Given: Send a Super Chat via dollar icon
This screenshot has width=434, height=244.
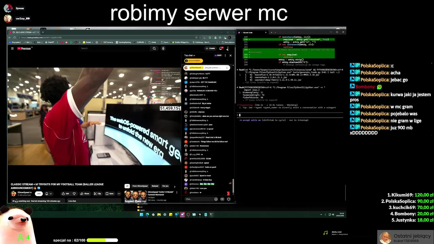Looking at the screenshot, I should (x=222, y=199).
